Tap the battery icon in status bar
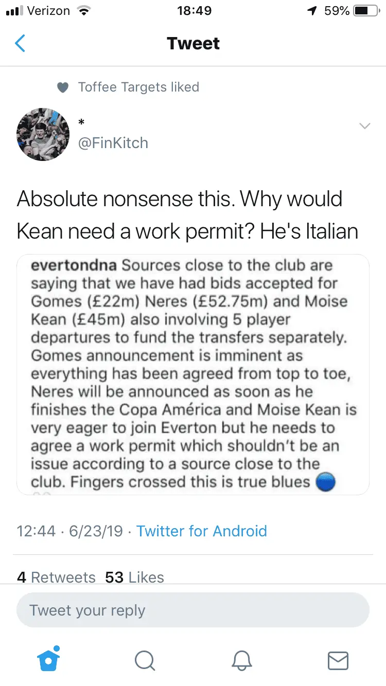The height and width of the screenshot is (686, 386). tap(366, 11)
